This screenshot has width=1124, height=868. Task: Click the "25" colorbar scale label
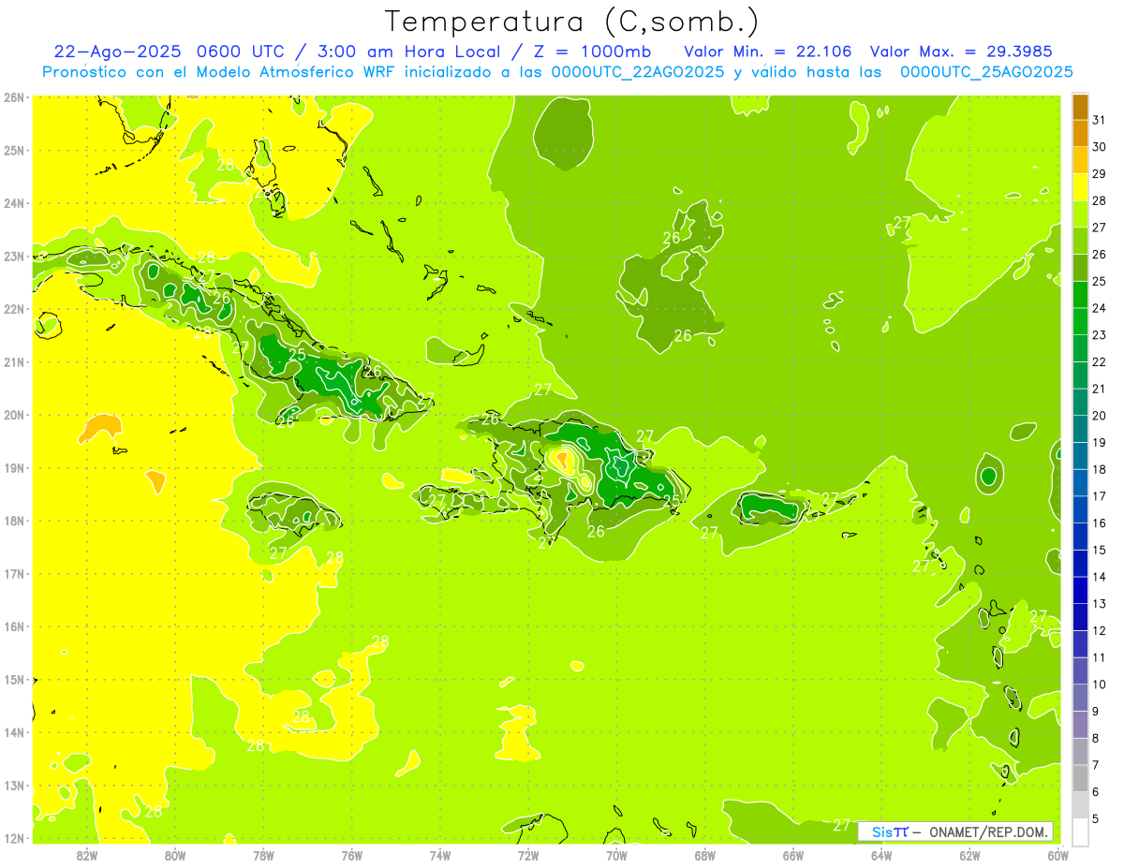click(1100, 281)
